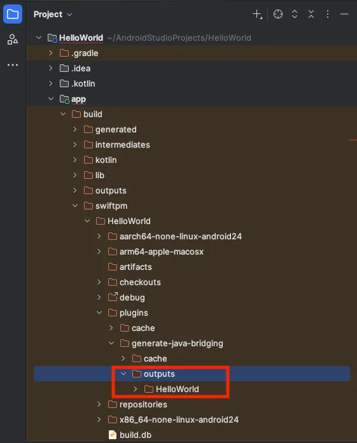The image size is (357, 443).
Task: Click the Expand Selected icon
Action: tap(295, 14)
